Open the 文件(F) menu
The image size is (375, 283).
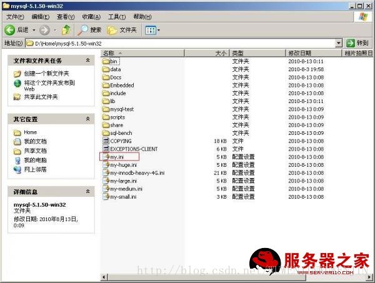pyautogui.click(x=15, y=17)
